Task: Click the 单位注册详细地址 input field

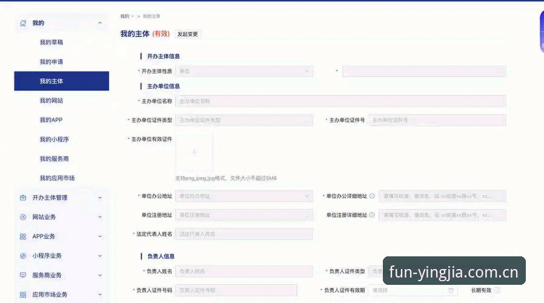Action: 442,215
